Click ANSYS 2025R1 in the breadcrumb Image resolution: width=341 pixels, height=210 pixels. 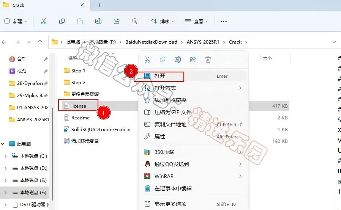(x=203, y=42)
